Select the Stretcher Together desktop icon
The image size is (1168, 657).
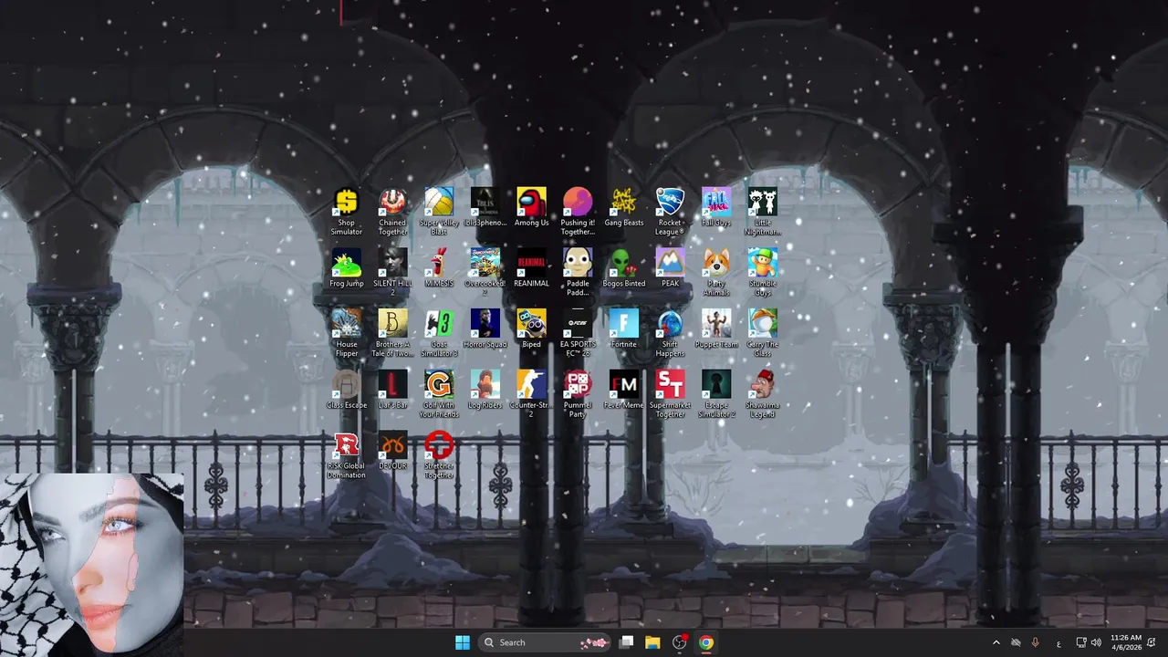439,456
